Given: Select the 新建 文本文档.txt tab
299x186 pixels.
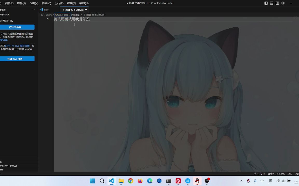Looking at the screenshot, I should click(74, 10).
